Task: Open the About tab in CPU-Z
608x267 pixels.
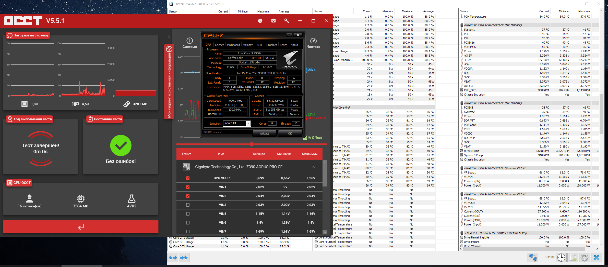Action: coord(294,45)
